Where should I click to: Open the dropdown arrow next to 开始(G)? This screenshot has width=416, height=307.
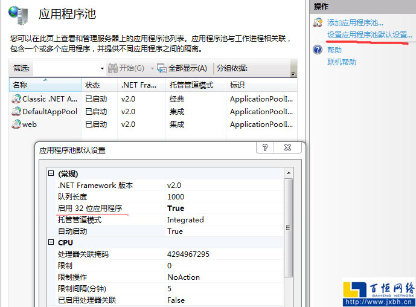[x=150, y=68]
